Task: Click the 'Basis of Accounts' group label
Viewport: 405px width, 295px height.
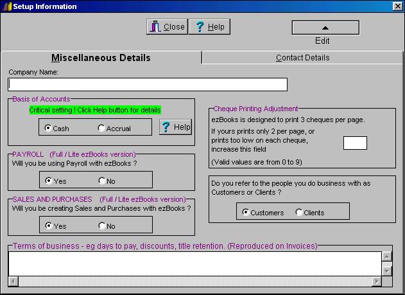Action: tap(41, 99)
